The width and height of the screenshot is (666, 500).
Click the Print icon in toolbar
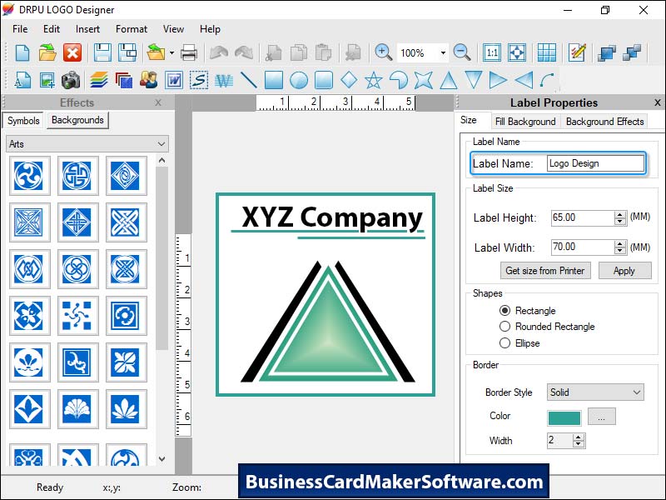189,52
